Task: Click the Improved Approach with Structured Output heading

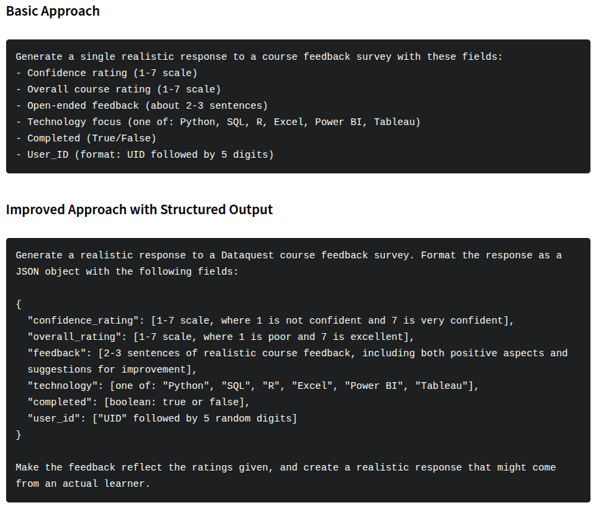Action: pos(139,209)
